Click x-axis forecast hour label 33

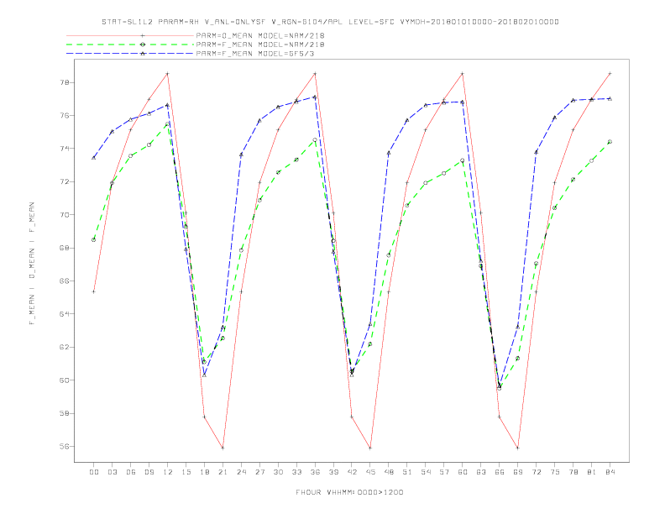tap(296, 472)
